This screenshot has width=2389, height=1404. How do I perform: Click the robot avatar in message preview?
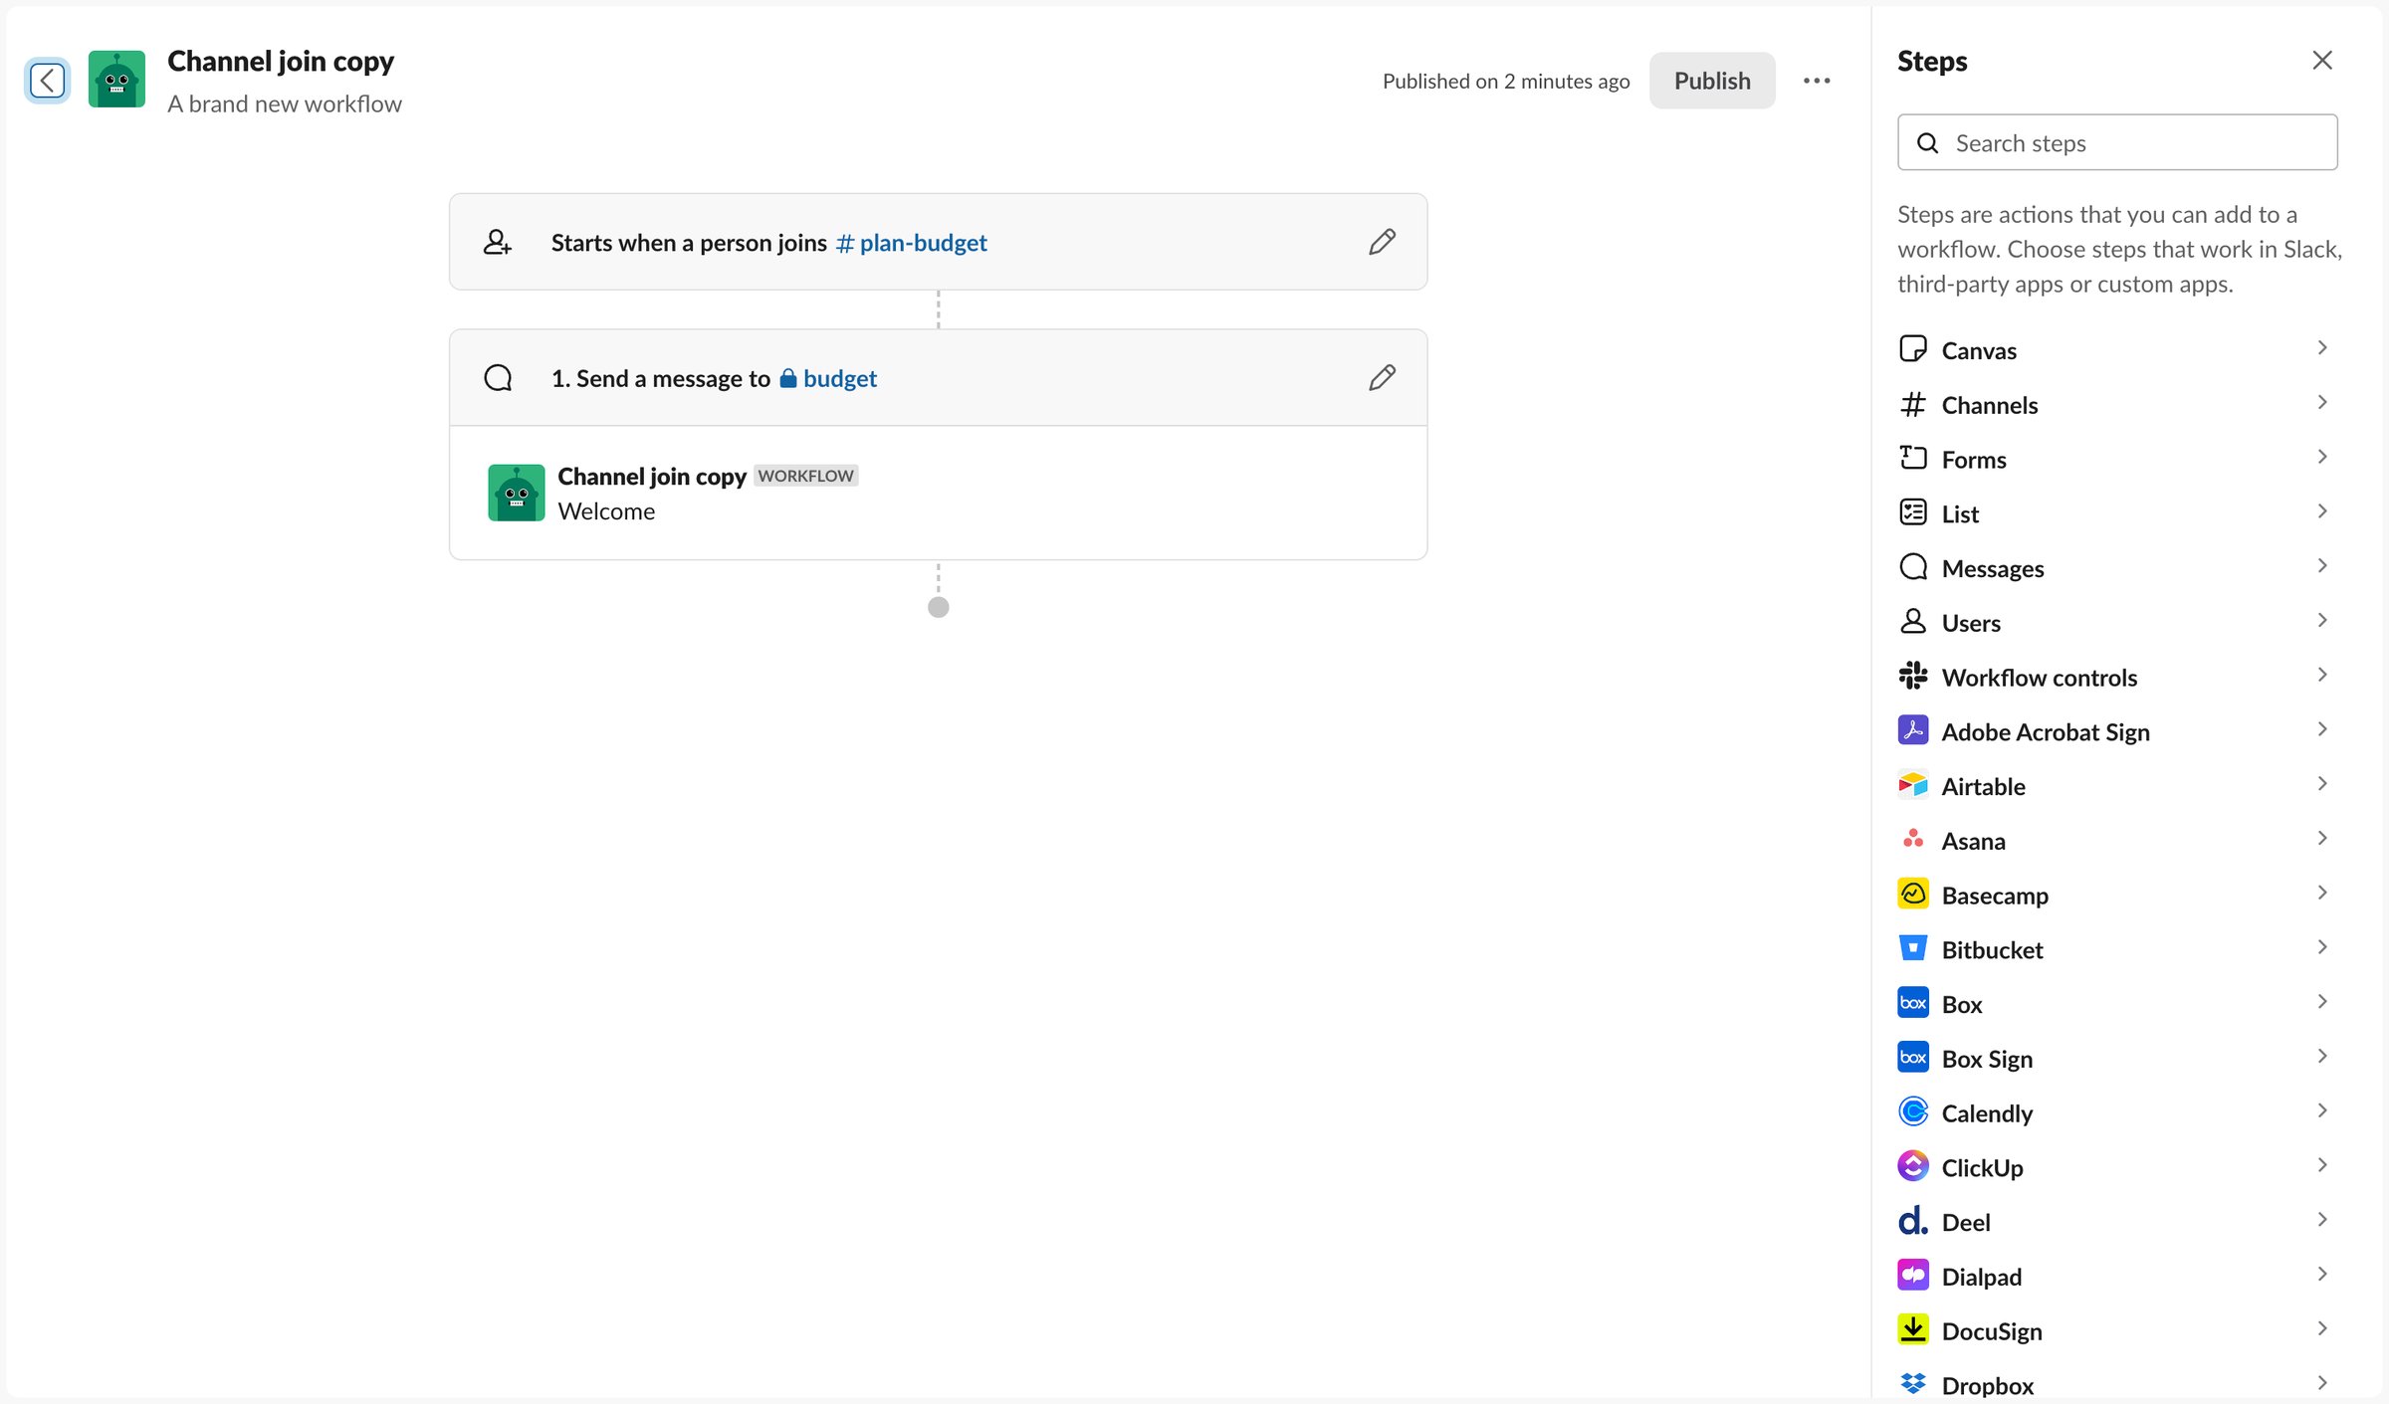tap(516, 493)
